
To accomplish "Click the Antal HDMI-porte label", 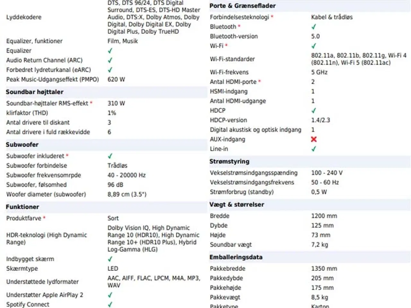I will [x=233, y=82].
